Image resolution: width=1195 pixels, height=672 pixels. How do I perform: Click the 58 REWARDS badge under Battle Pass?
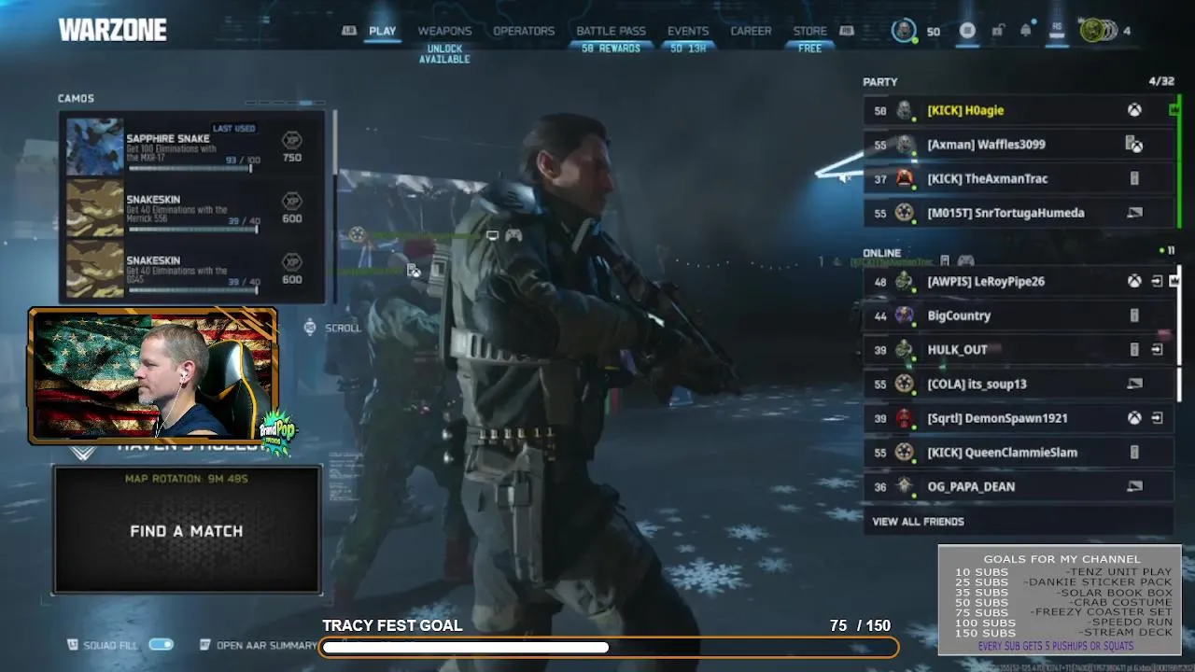tap(611, 49)
